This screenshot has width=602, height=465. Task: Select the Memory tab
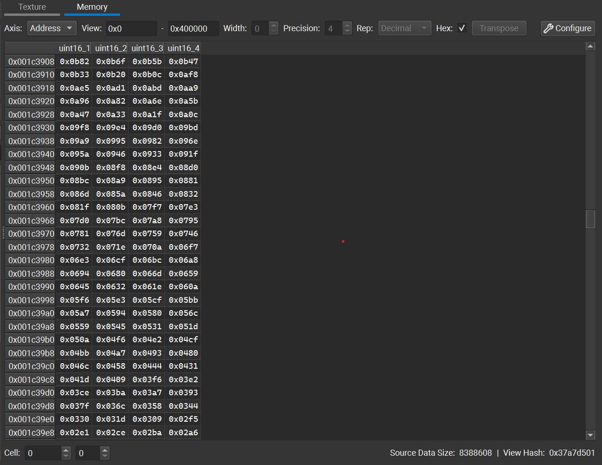(x=92, y=7)
